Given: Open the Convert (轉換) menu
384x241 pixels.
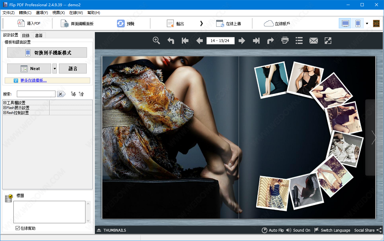Looking at the screenshot, I should pyautogui.click(x=25, y=13).
